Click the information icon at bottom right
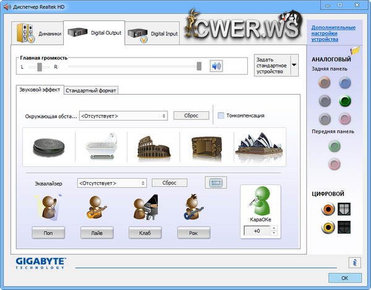Image resolution: width=371 pixels, height=290 pixels. pyautogui.click(x=354, y=262)
